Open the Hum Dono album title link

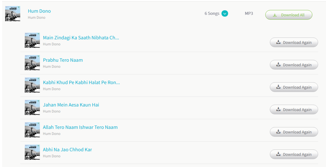point(39,11)
